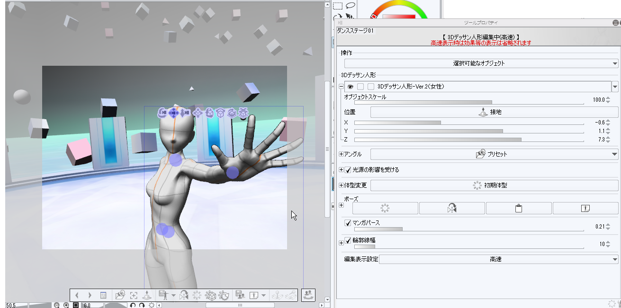
Task: Click the camera zoom in/out manipulator icon
Action: pos(185,113)
